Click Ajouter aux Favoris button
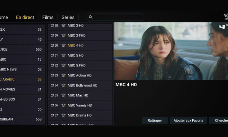Screen dimensions: 228x137 pyautogui.click(x=188, y=120)
